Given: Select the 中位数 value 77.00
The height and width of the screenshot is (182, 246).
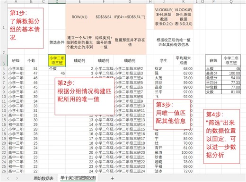Looking at the screenshot, I should coord(231,87).
